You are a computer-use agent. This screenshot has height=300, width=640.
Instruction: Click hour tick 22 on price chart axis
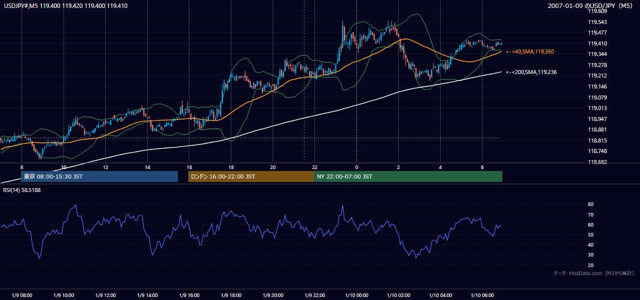[314, 167]
